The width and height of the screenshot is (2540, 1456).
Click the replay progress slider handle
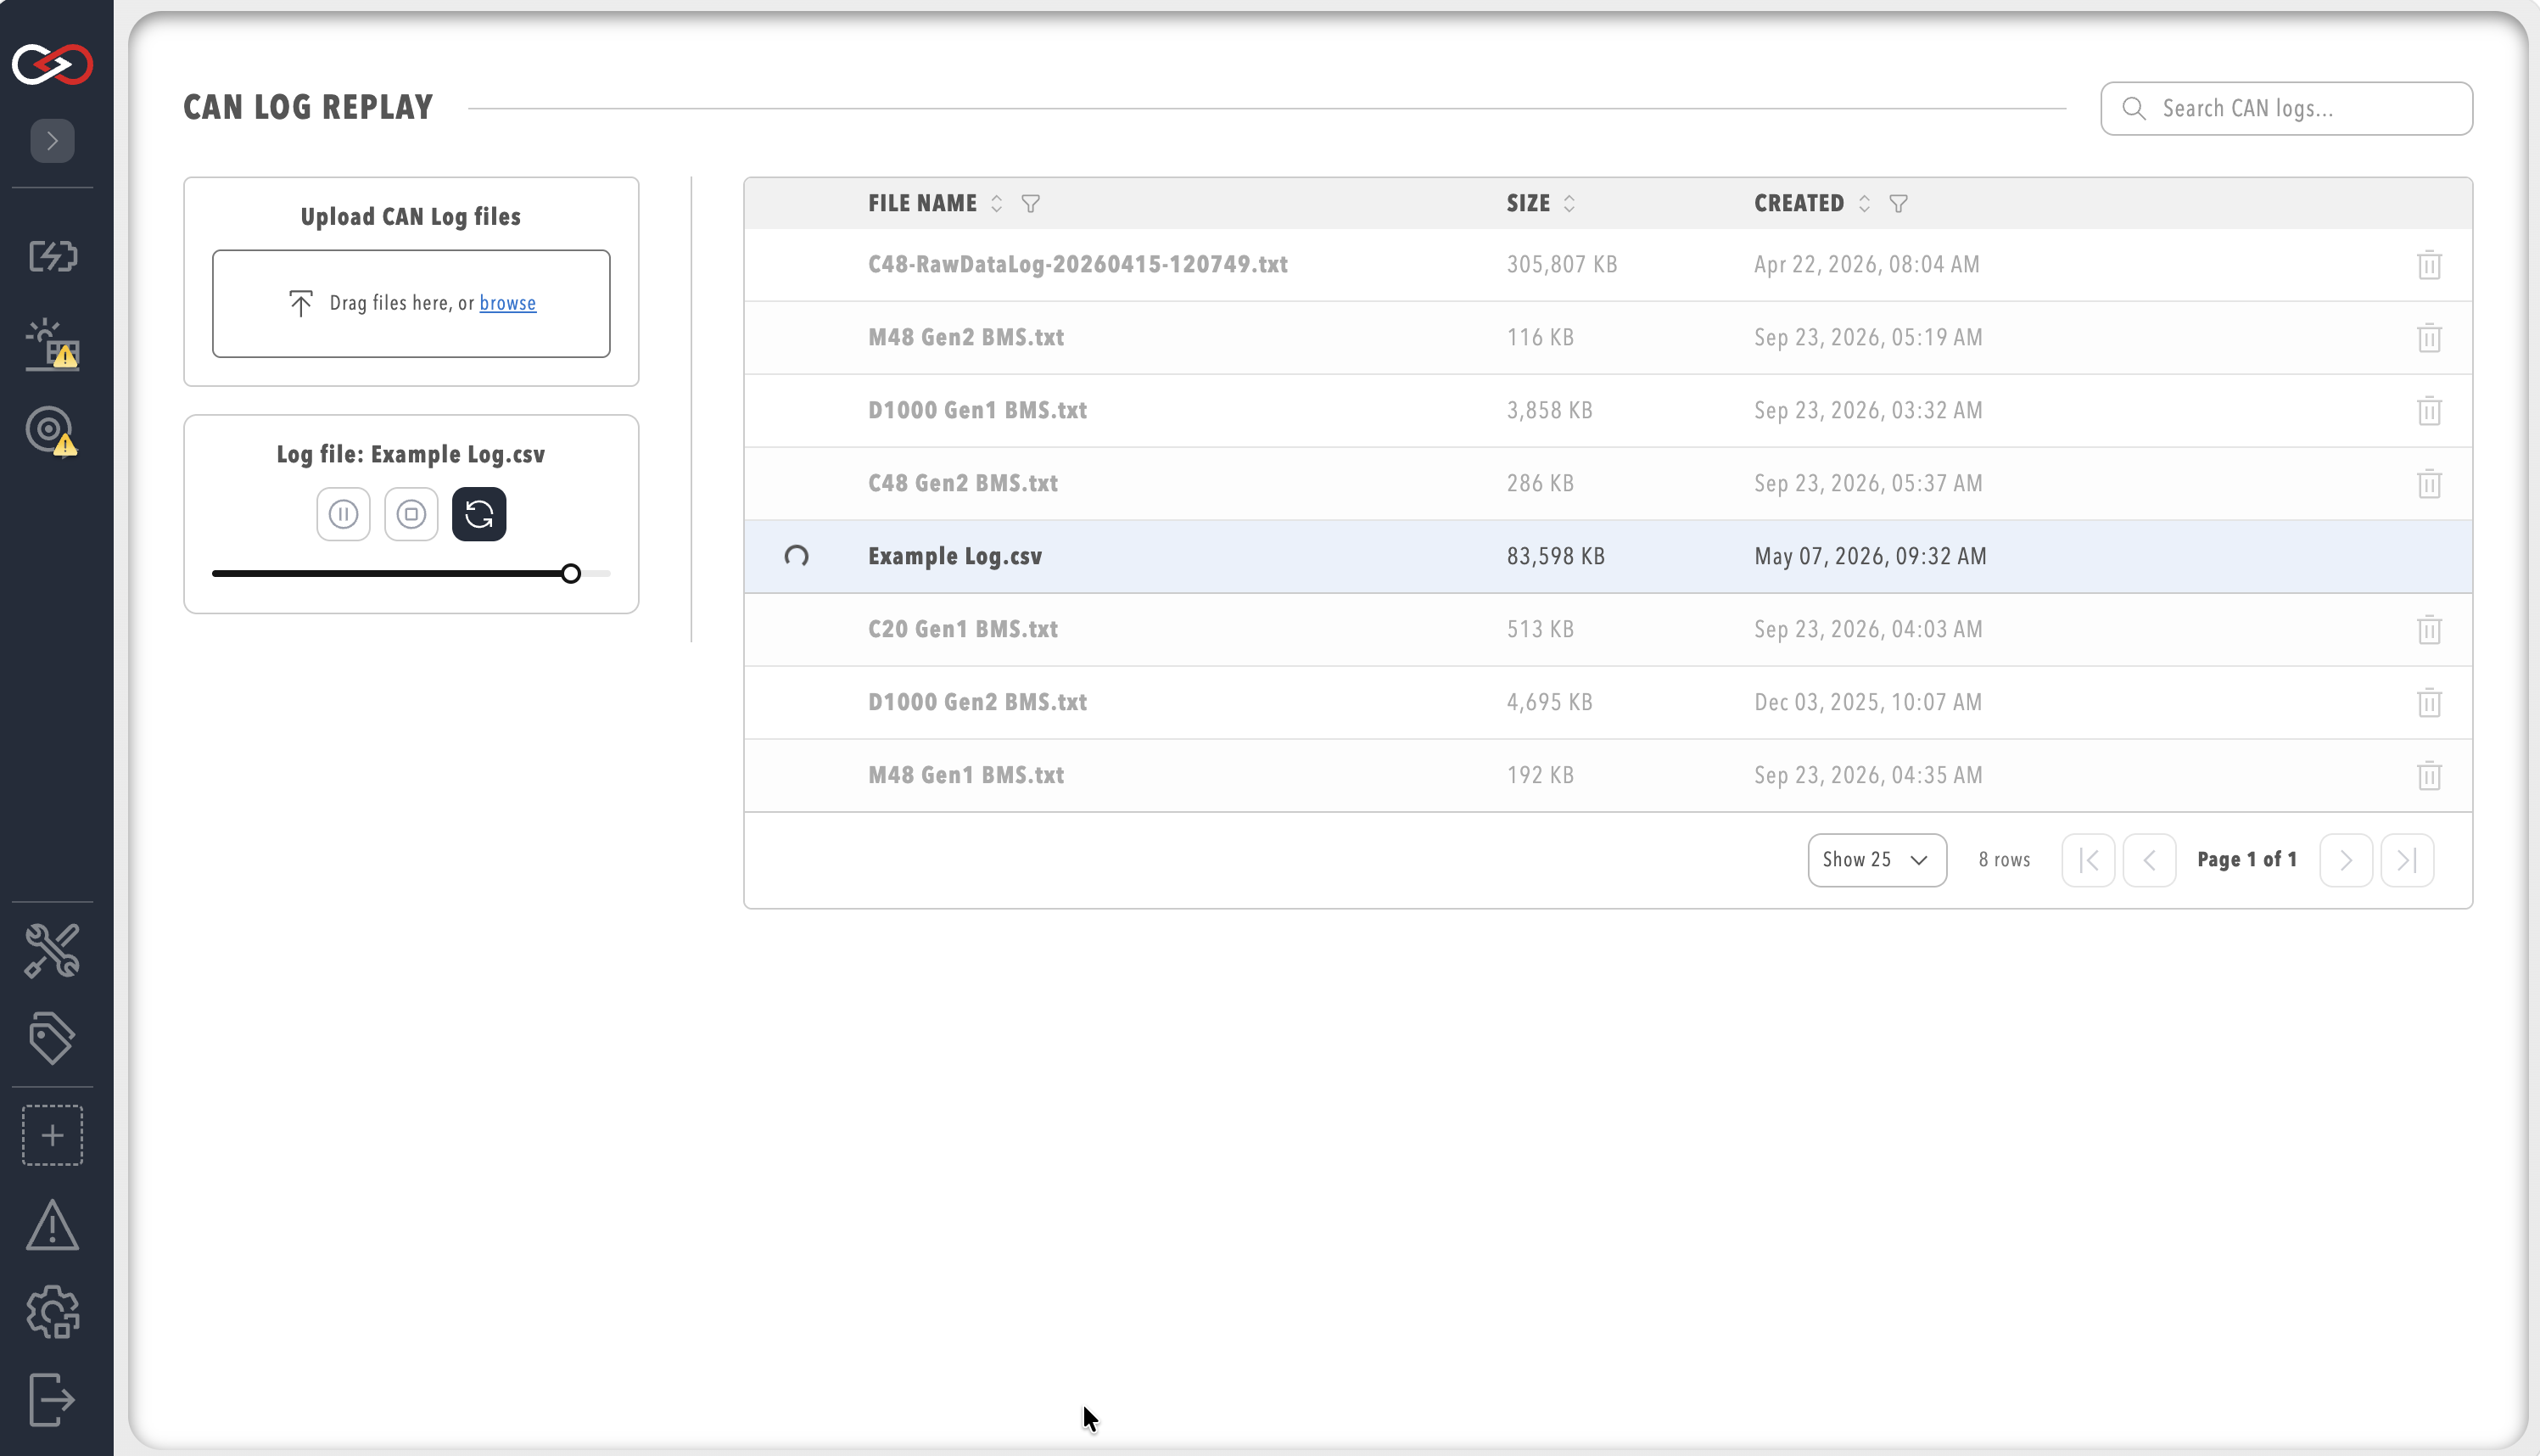click(571, 574)
